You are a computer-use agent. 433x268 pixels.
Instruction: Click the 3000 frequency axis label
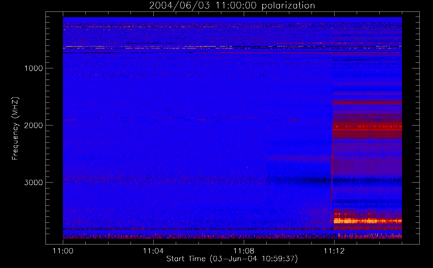point(34,183)
